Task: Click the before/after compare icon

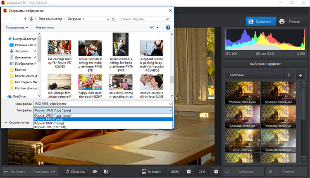Action: (x=106, y=172)
